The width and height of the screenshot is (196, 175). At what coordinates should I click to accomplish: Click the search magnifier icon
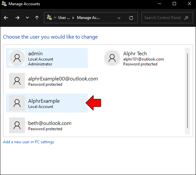[x=186, y=18]
